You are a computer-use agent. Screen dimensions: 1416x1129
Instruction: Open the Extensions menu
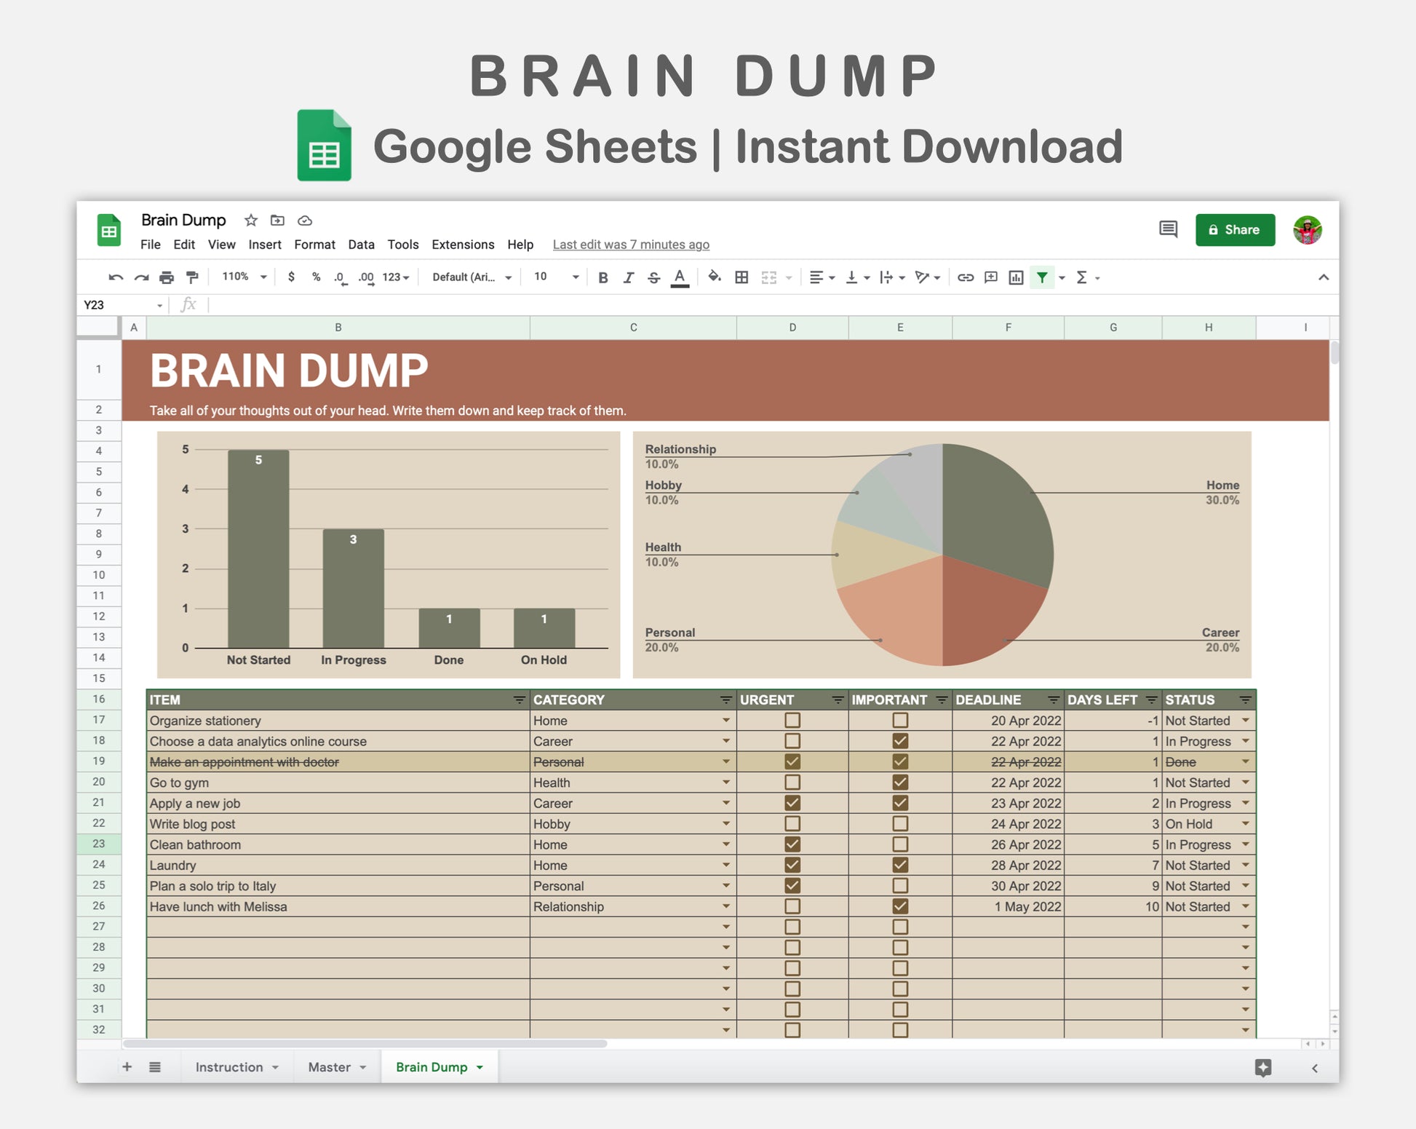point(463,245)
